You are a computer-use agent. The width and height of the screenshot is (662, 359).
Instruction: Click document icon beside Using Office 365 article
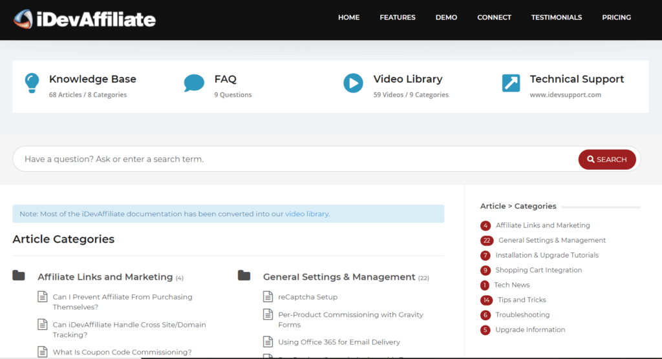click(x=268, y=342)
